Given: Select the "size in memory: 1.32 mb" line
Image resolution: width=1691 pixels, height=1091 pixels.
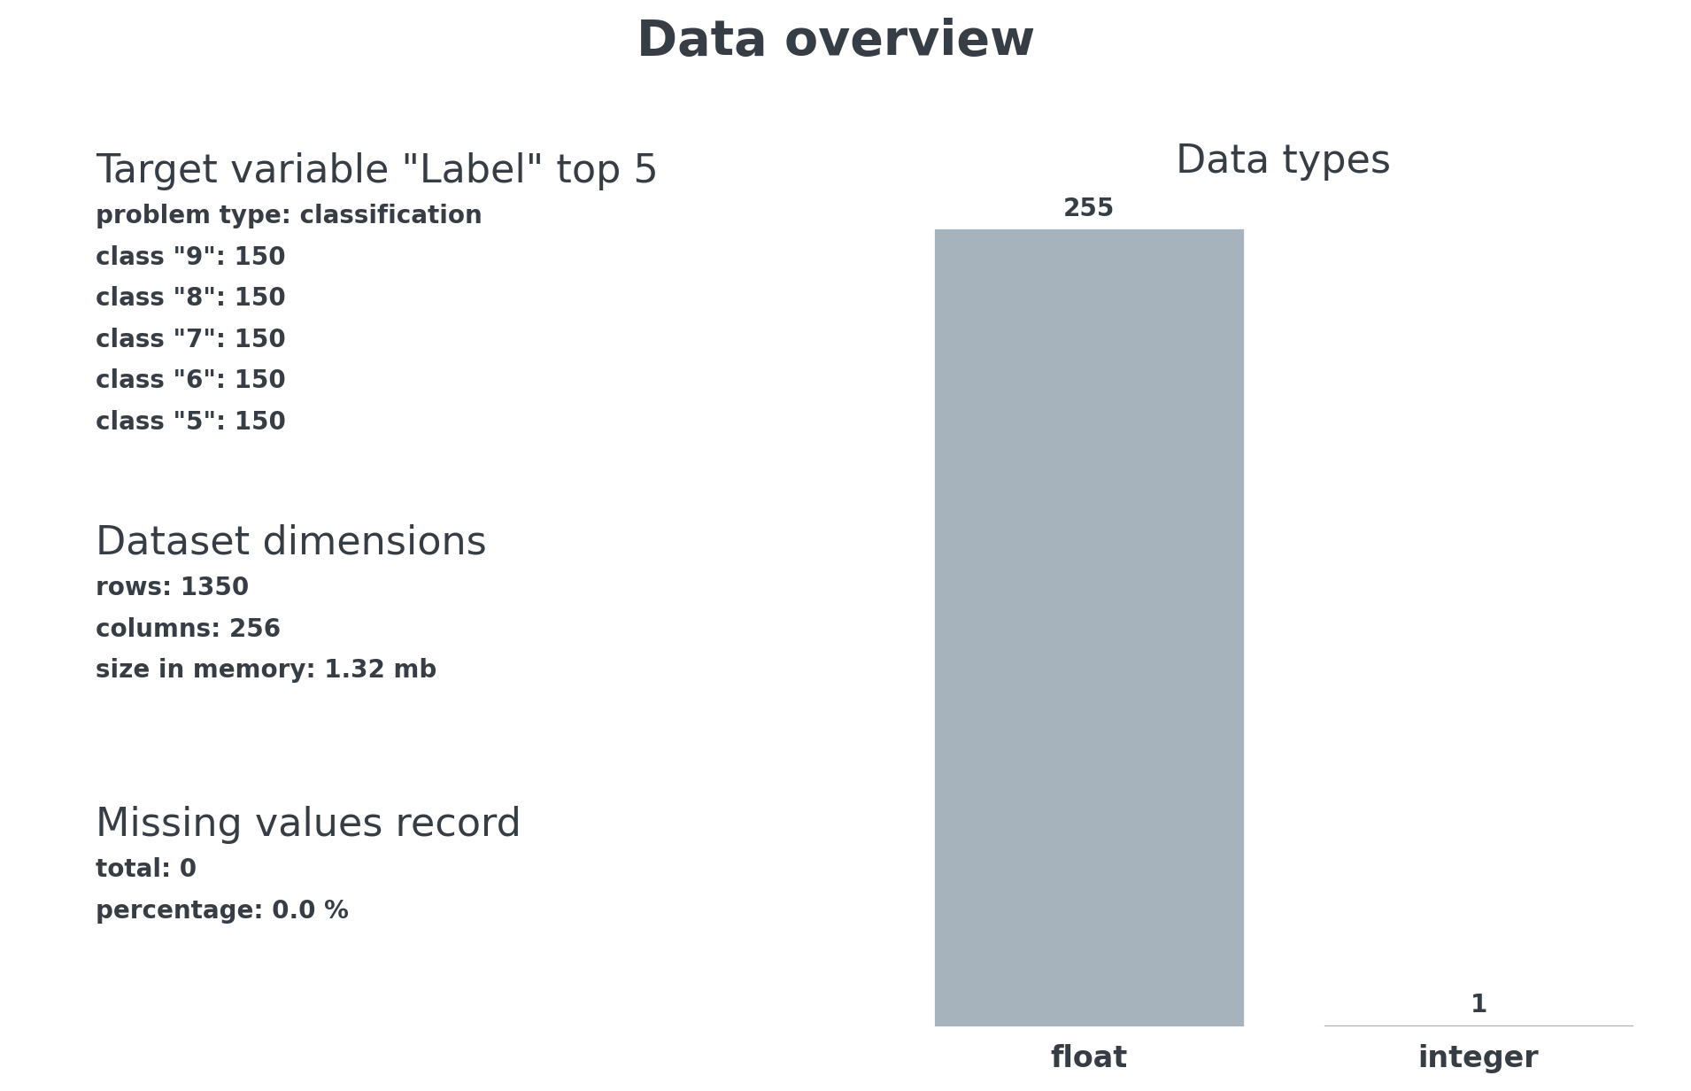Looking at the screenshot, I should 266,669.
